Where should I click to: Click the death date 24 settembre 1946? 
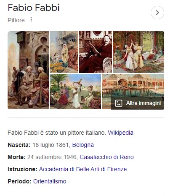point(53,157)
